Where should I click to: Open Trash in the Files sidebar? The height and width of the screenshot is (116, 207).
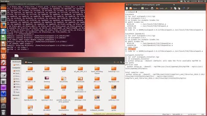point(16,92)
